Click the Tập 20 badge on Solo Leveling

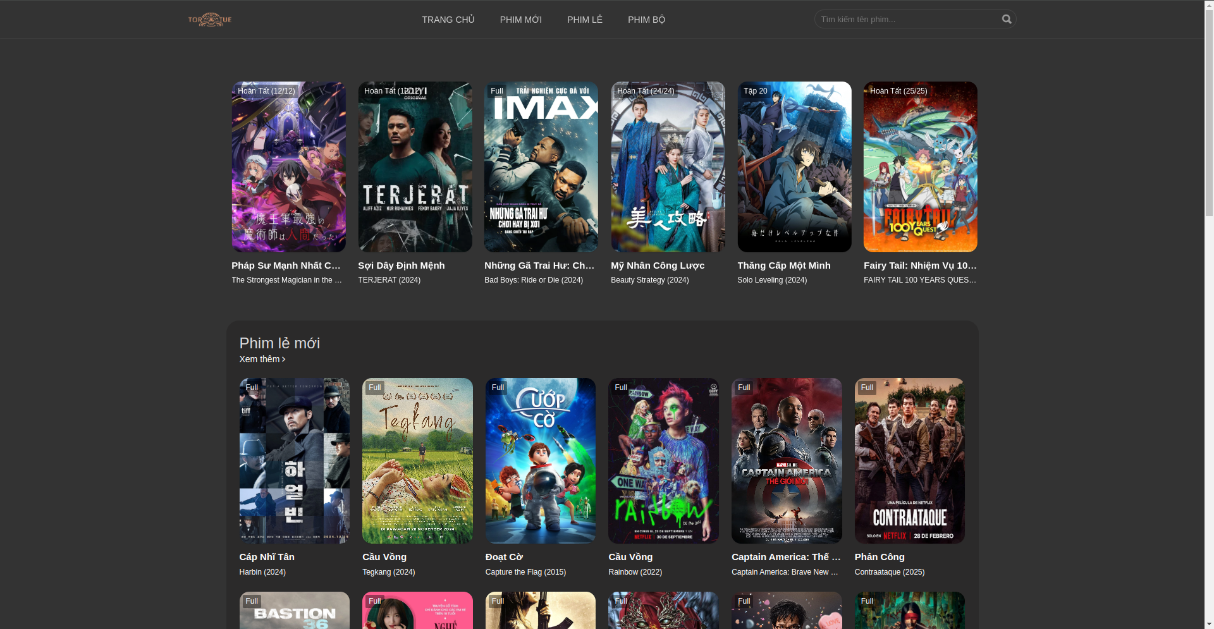pos(756,91)
